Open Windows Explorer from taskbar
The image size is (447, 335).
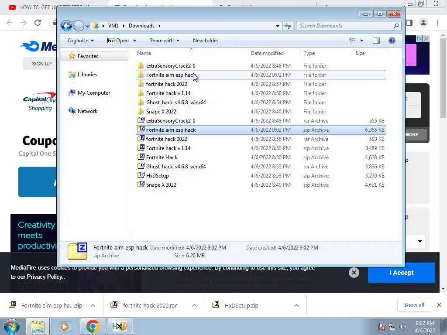38,326
